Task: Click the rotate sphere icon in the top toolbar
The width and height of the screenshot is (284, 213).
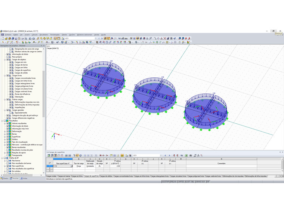Action: 168,38
